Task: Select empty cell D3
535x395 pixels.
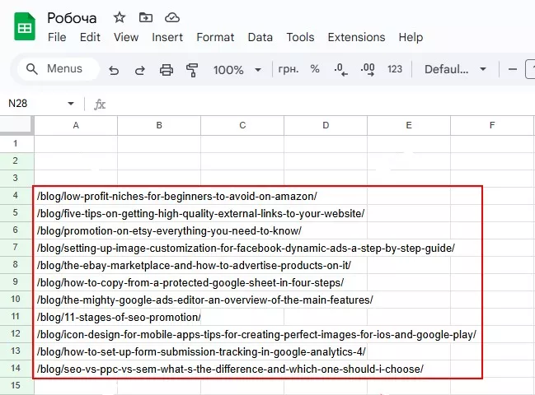Action: (326, 178)
